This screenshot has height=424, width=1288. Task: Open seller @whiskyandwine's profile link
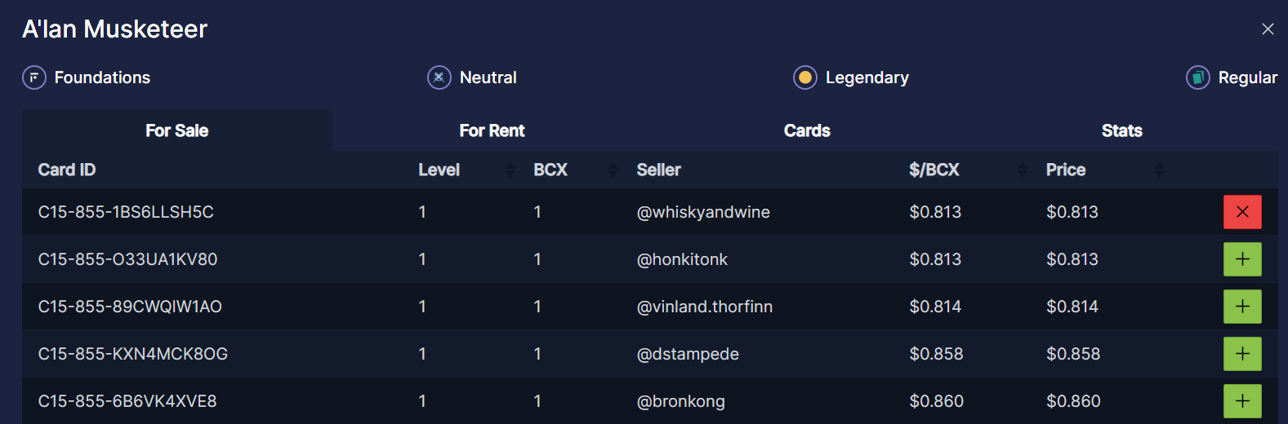703,212
